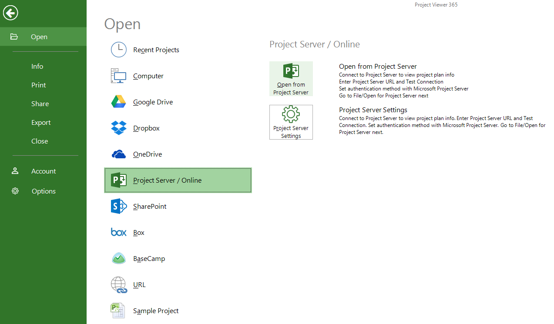Screen dimensions: 554x324
Task: Click the Project Server / Online list icon
Action: click(119, 180)
